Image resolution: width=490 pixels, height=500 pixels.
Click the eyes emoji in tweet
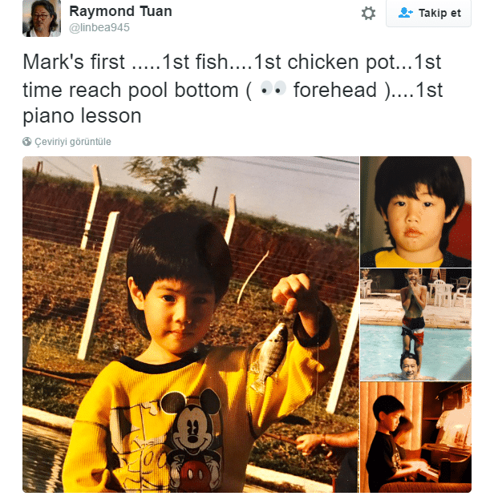(x=273, y=89)
